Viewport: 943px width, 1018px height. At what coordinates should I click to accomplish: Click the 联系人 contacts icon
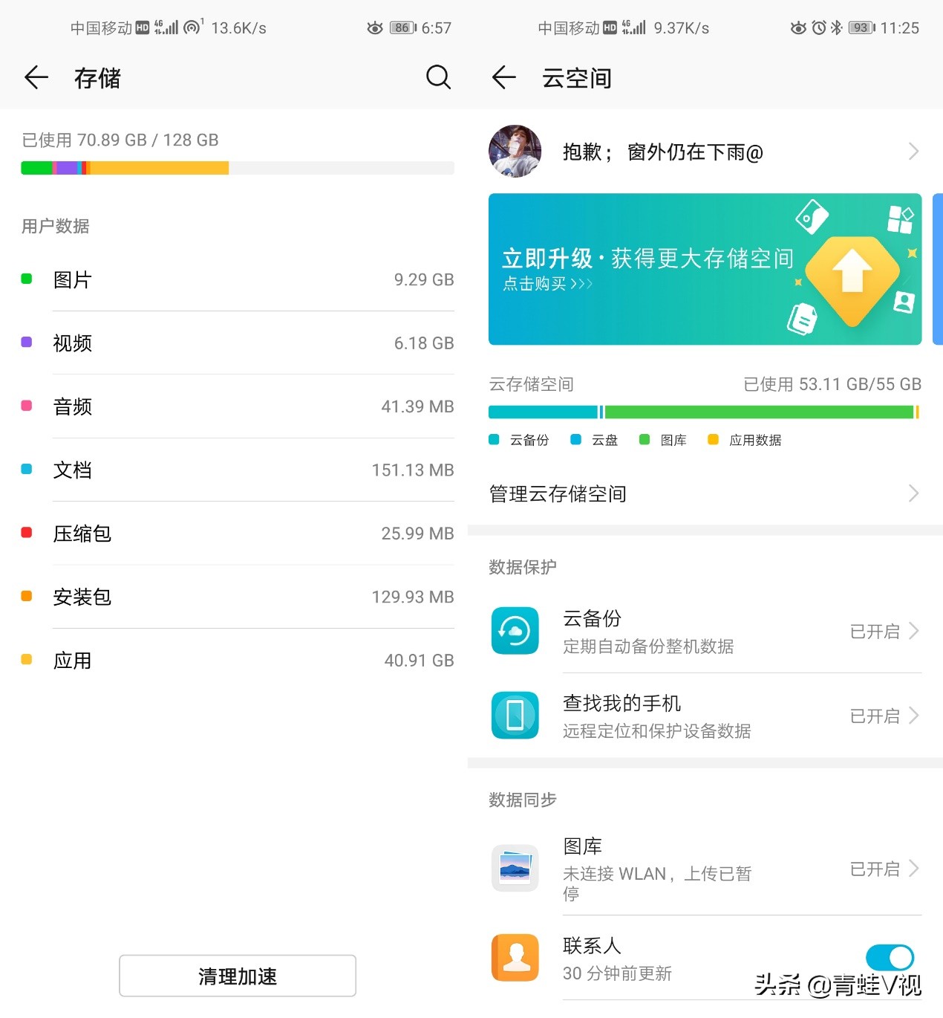pos(515,958)
